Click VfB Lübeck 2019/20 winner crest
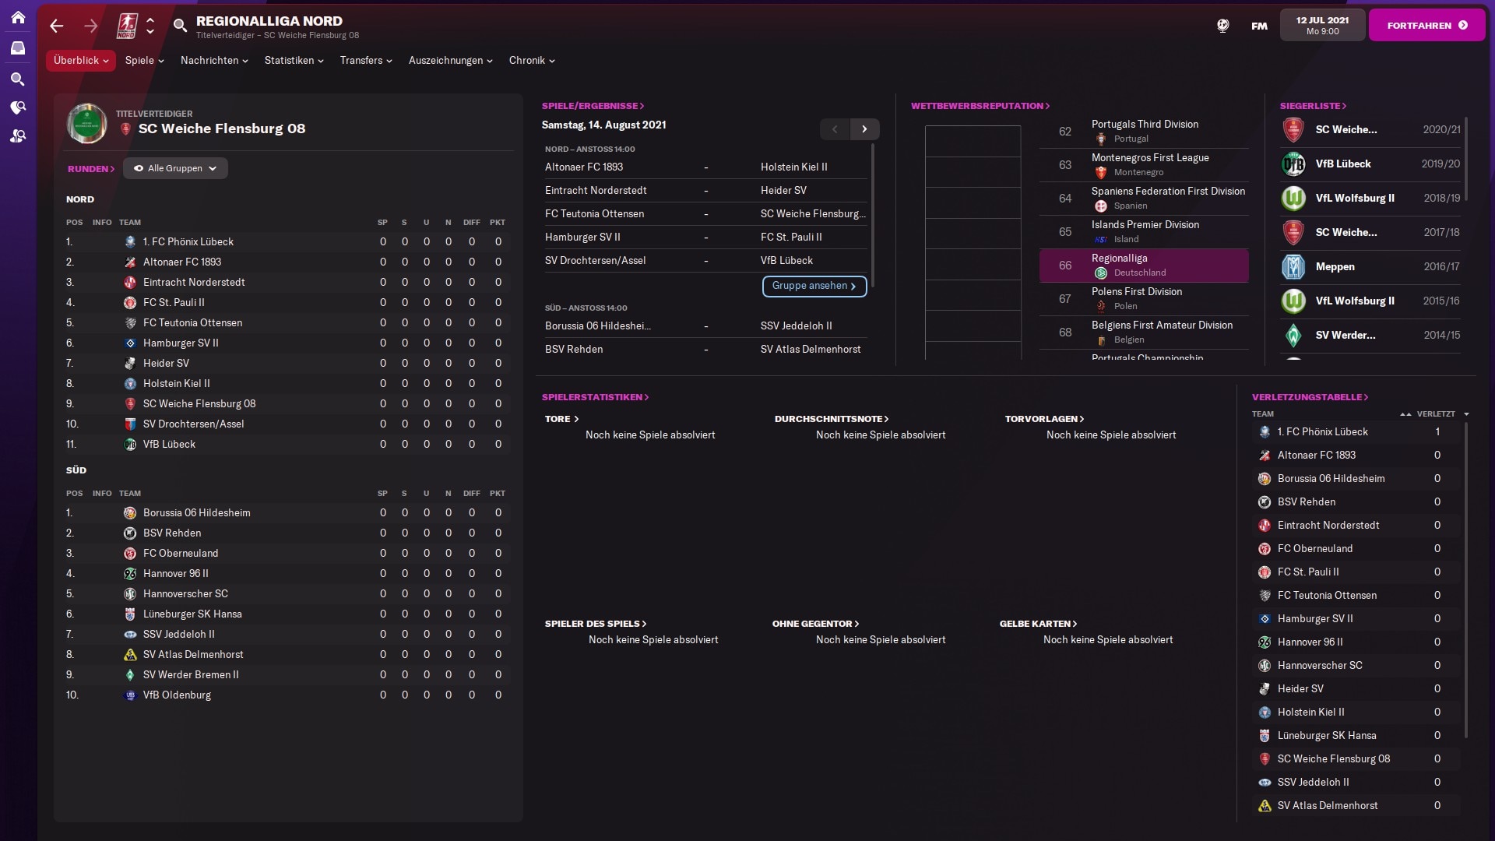Viewport: 1495px width, 841px height. [1293, 164]
